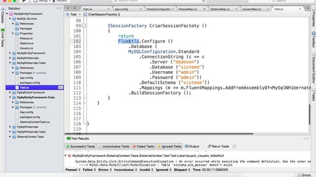The height and width of the screenshot is (177, 316).
Task: Close the Solution pad via its X icon
Action: 60,8
